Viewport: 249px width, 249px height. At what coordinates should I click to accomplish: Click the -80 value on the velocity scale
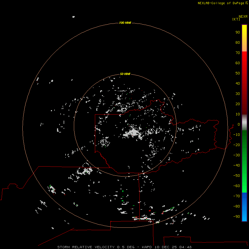pyautogui.click(x=237, y=206)
